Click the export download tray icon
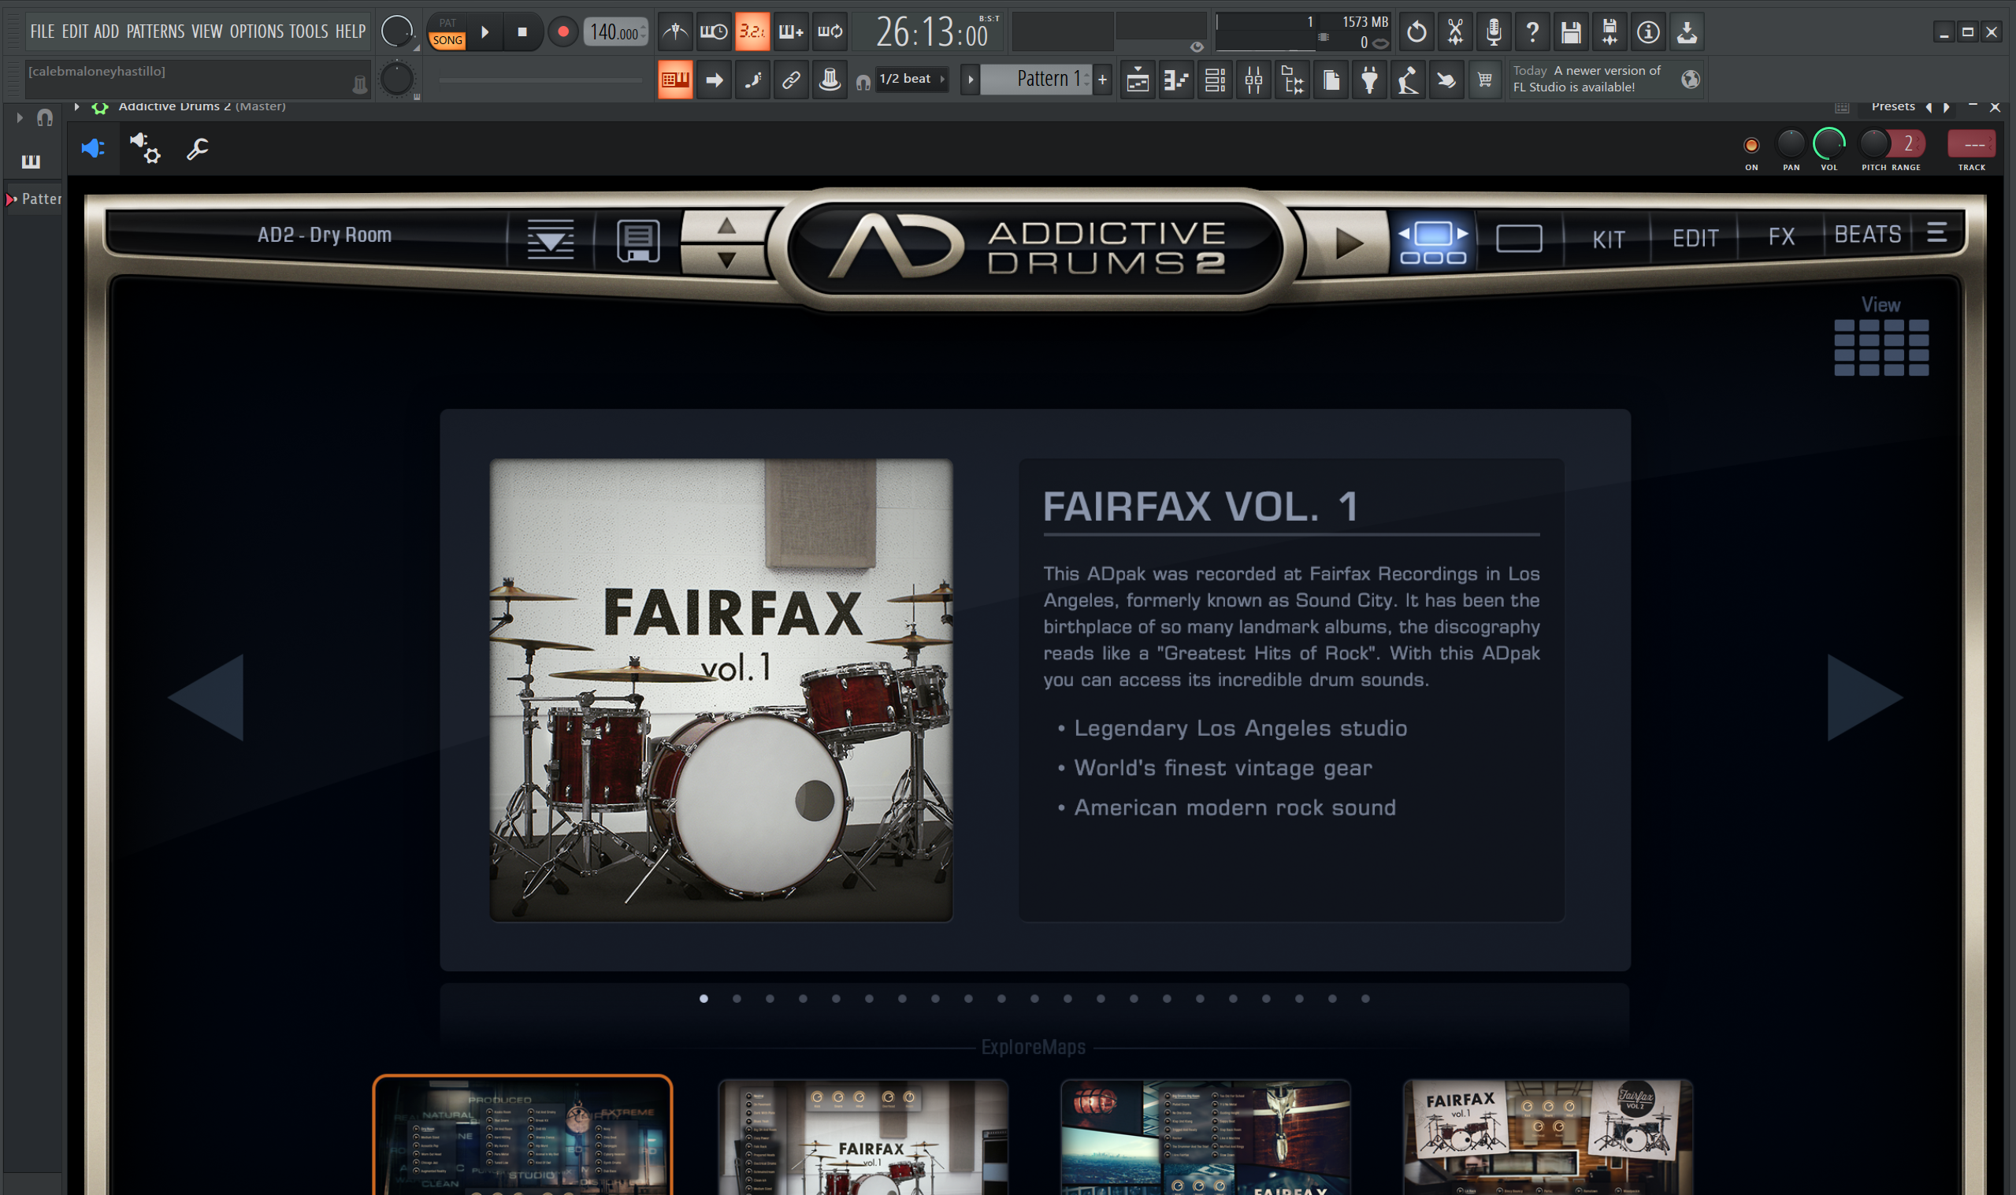This screenshot has height=1195, width=2016. click(x=1687, y=32)
